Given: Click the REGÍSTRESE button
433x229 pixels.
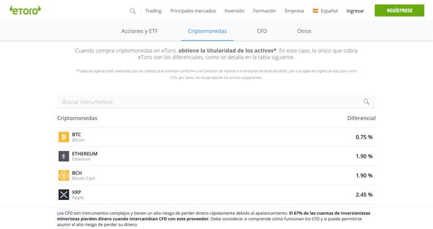Looking at the screenshot, I should click(400, 11).
